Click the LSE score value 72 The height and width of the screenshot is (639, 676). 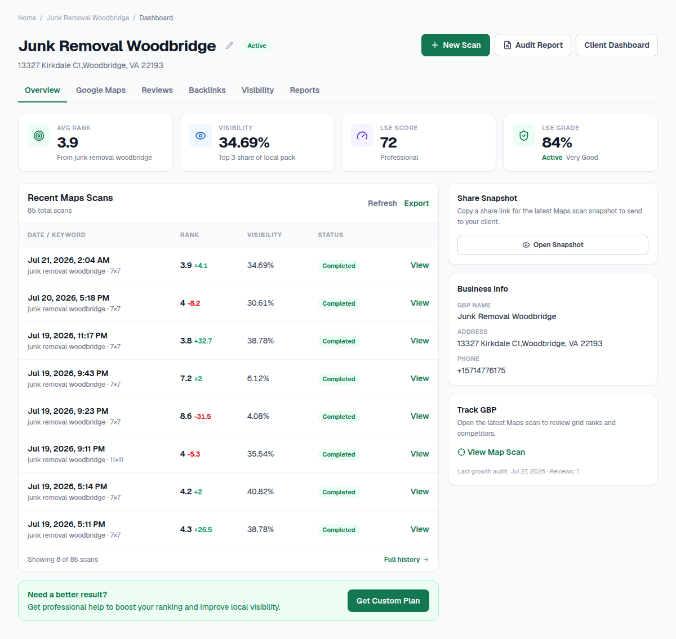point(389,142)
